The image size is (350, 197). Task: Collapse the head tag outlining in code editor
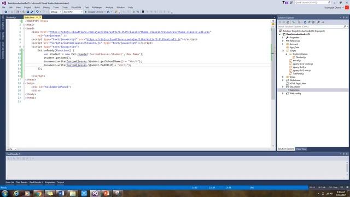pyautogui.click(x=24, y=28)
